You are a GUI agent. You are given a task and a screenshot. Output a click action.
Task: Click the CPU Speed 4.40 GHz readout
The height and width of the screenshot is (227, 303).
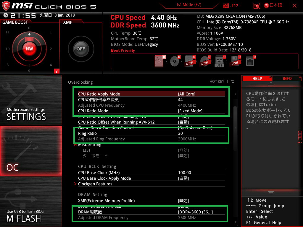coord(144,17)
